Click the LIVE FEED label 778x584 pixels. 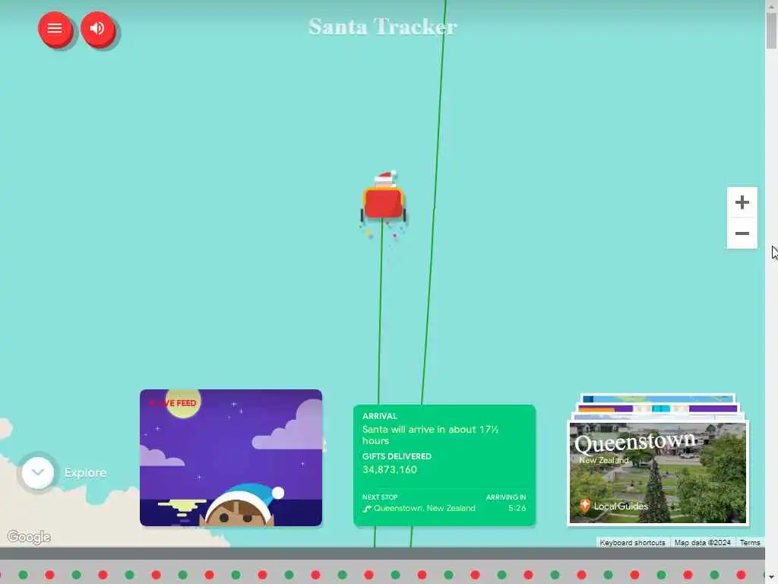coord(172,403)
